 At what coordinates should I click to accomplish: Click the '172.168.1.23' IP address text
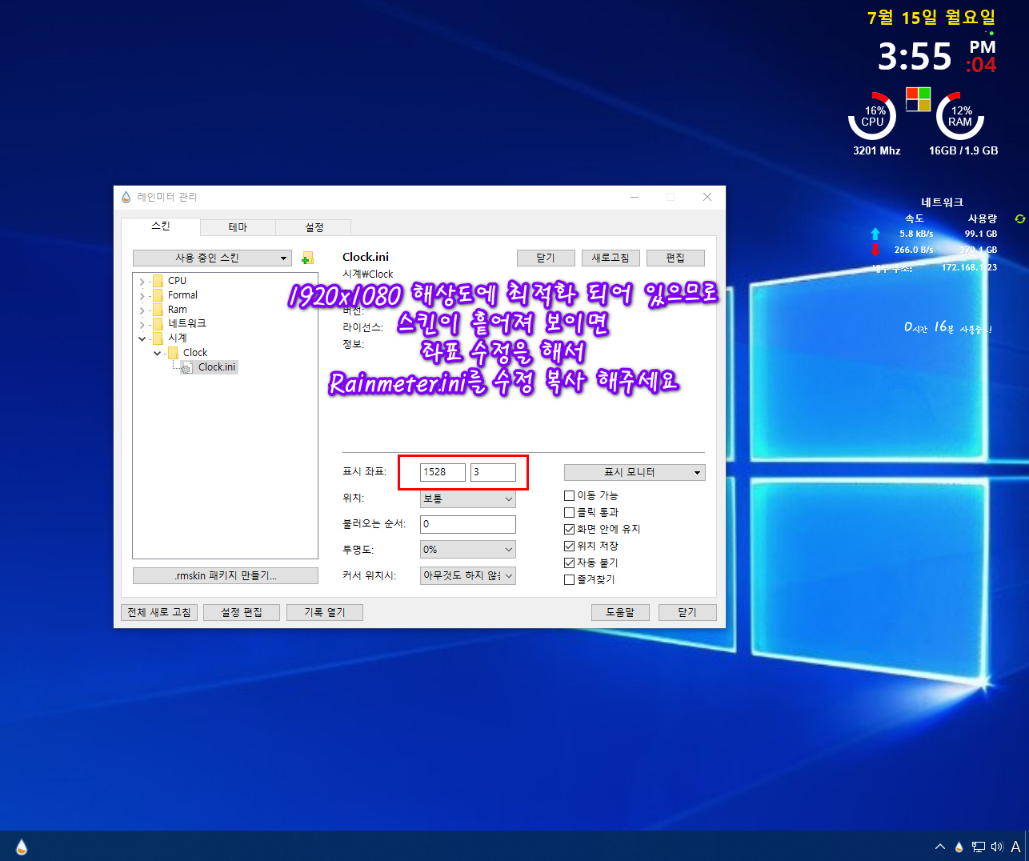click(x=969, y=267)
